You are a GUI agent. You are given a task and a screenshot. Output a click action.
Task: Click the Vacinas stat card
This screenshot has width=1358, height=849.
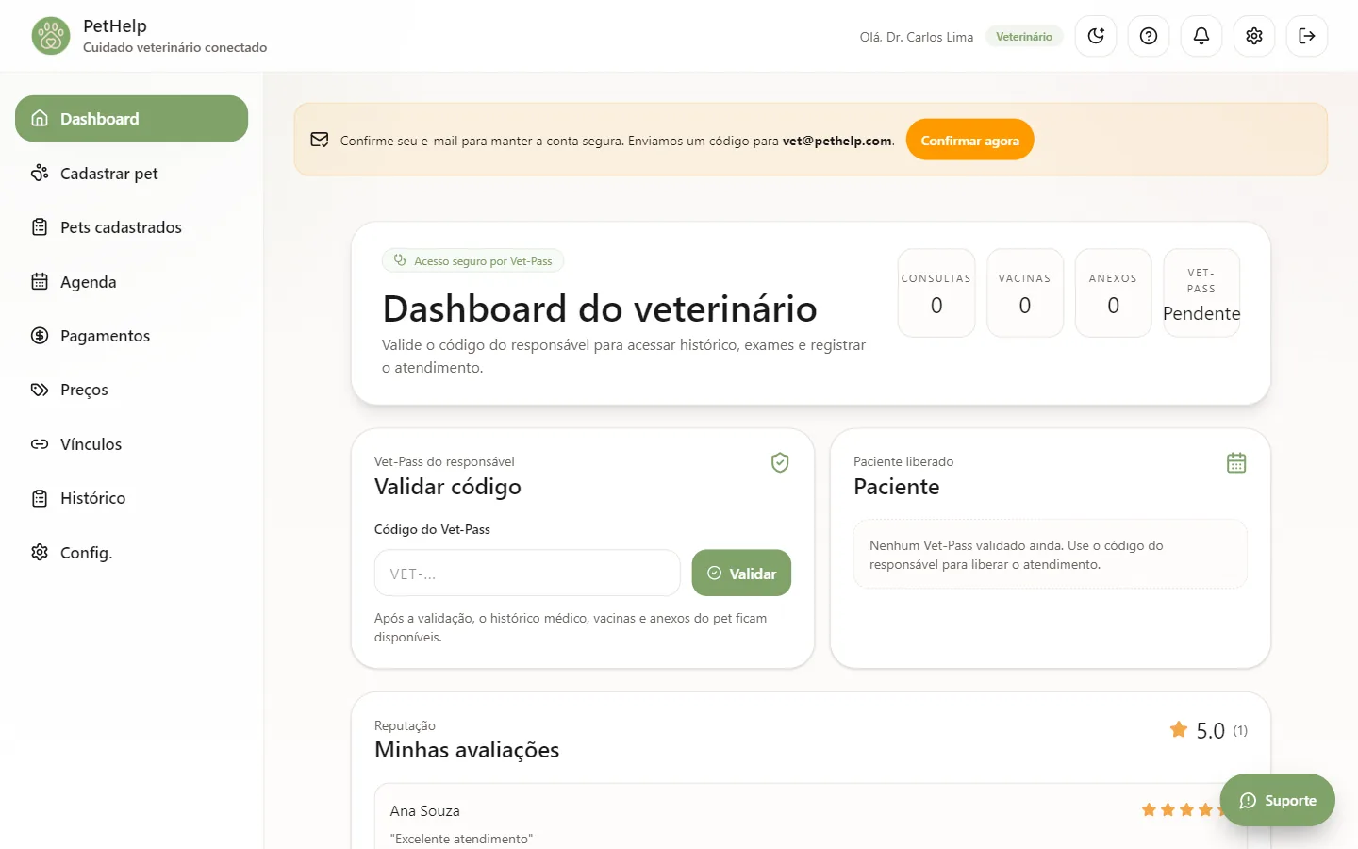tap(1025, 292)
